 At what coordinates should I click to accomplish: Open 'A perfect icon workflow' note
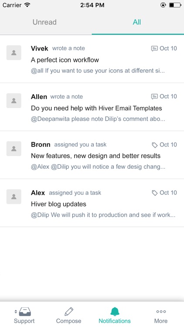pyautogui.click(x=65, y=60)
